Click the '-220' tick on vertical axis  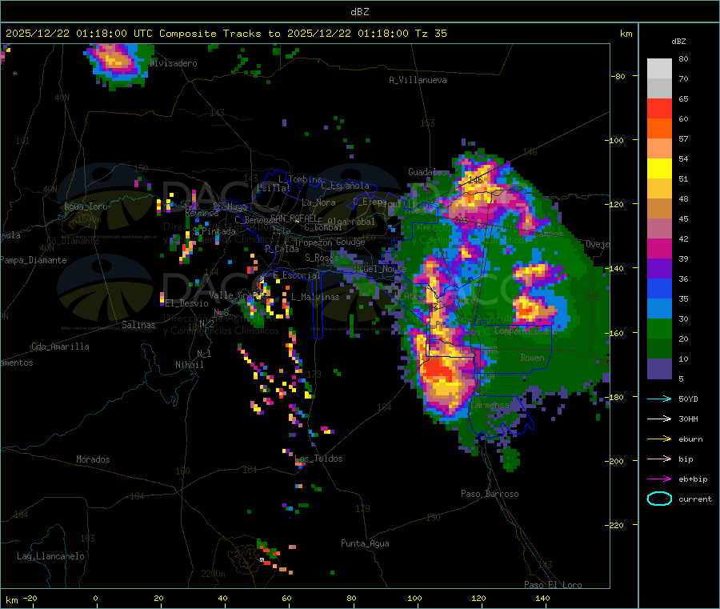tap(614, 525)
